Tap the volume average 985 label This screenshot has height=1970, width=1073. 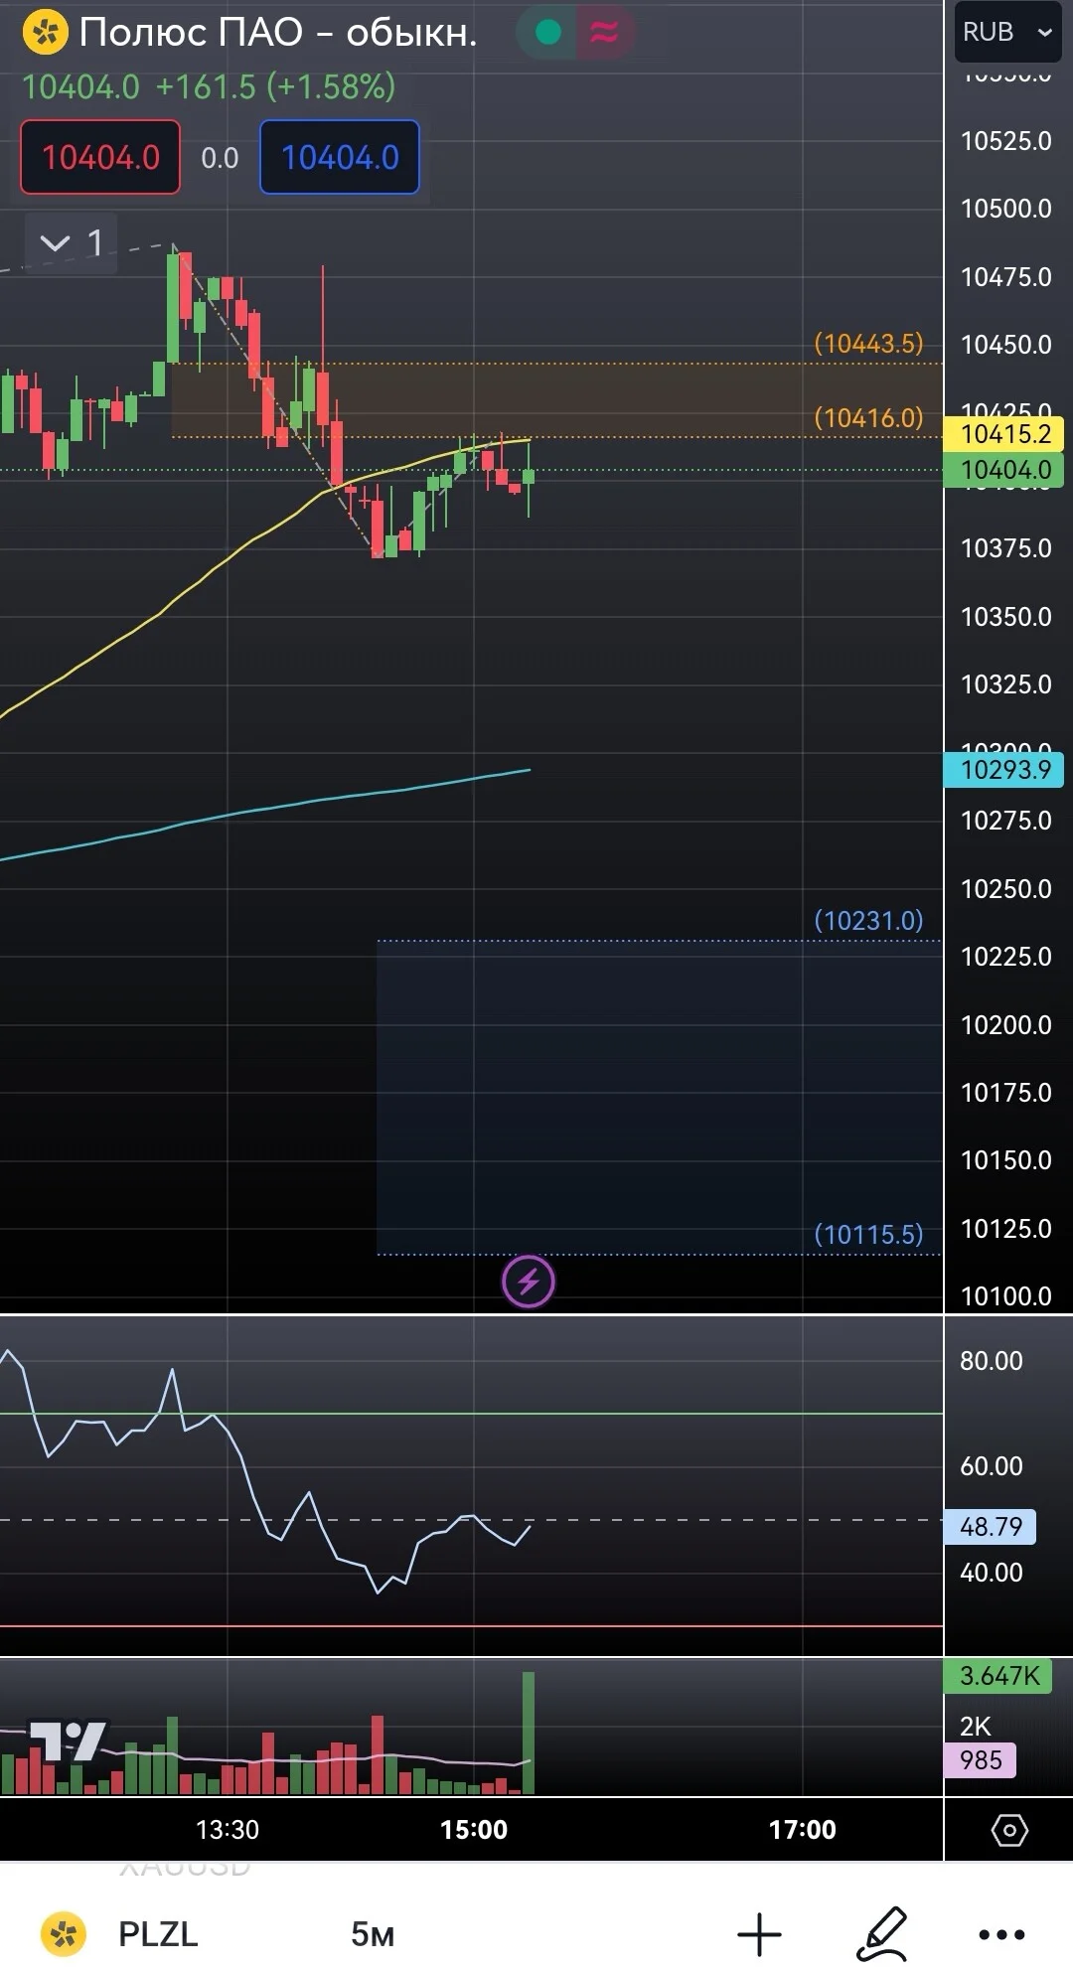pyautogui.click(x=981, y=1759)
